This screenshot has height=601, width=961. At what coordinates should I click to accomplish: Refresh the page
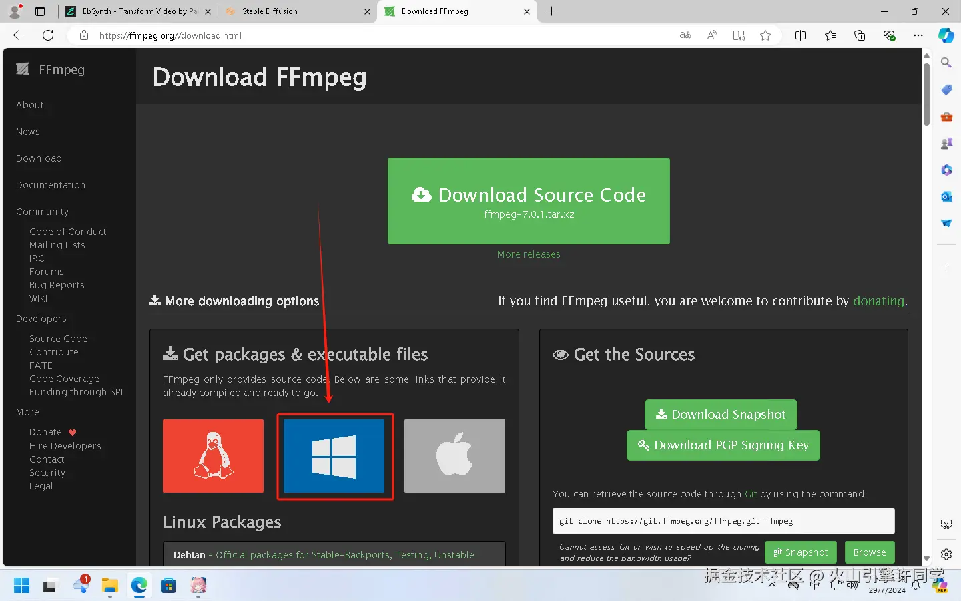click(x=48, y=35)
